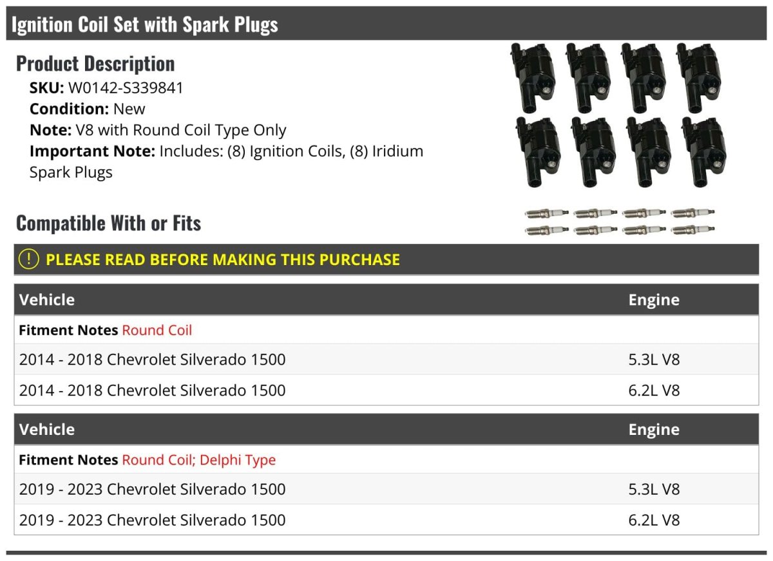Click the top-left ignition coil image
Image resolution: width=773 pixels, height=561 pixels.
533,76
